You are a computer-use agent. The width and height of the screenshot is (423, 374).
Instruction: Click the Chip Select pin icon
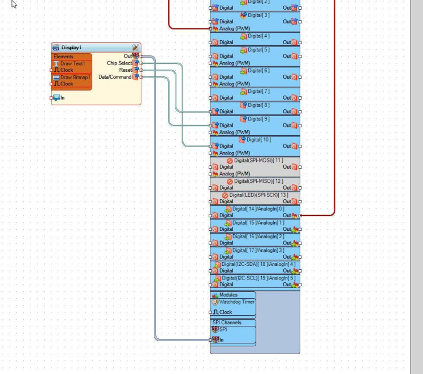136,63
